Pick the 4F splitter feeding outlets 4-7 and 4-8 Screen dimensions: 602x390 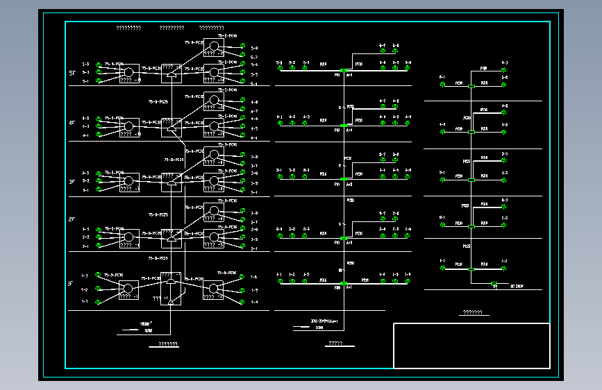coord(214,101)
